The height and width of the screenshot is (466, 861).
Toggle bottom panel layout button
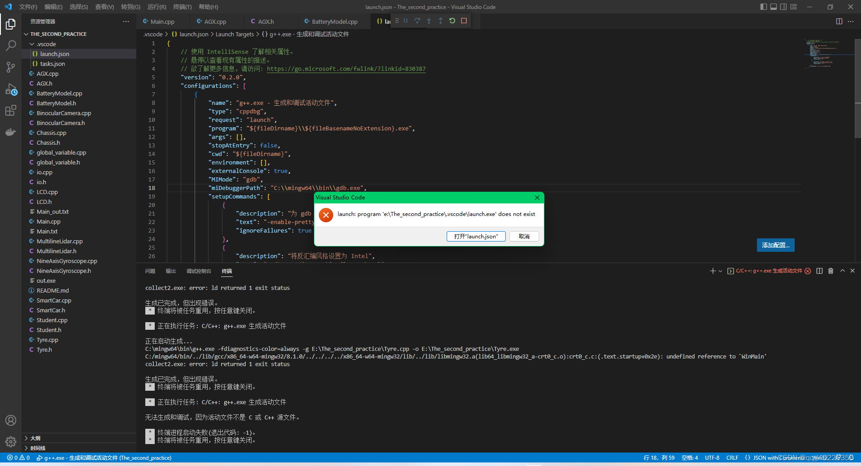(x=774, y=7)
